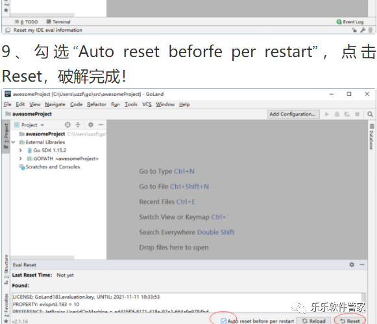
Task: Hide the Eval Reset panel
Action: [362, 264]
